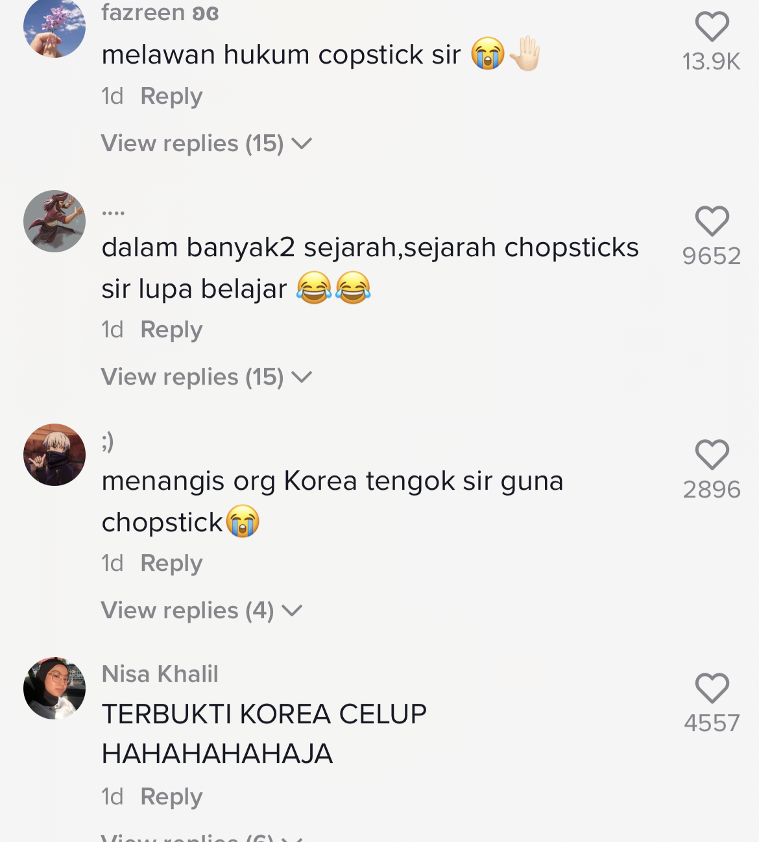Reply to 'menangis org Korea' comment
This screenshot has width=759, height=842.
click(171, 563)
